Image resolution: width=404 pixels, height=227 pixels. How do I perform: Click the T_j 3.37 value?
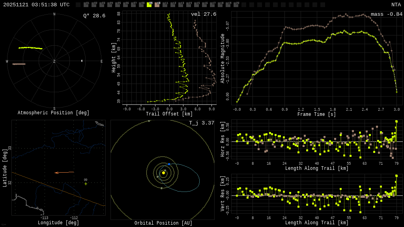click(x=201, y=123)
